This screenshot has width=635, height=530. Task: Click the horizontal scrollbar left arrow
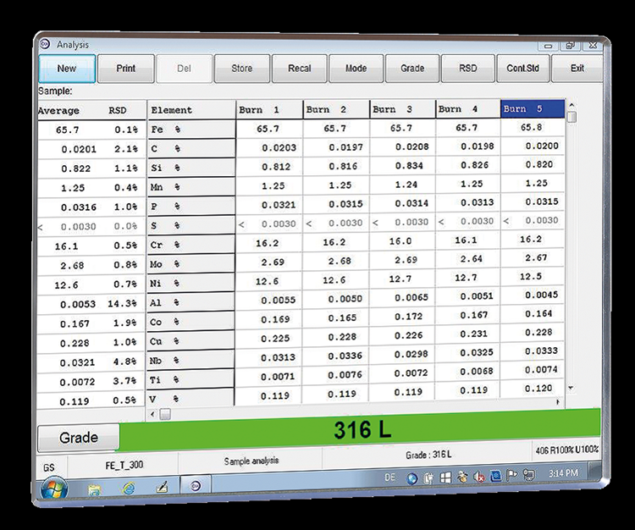coord(153,414)
